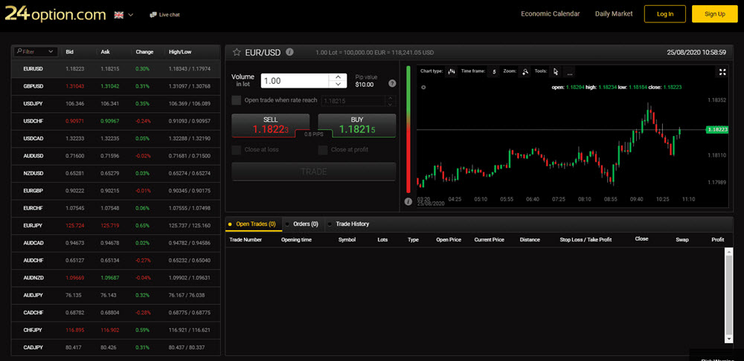744x361 pixels.
Task: Open the Economic Calendar link
Action: [551, 13]
